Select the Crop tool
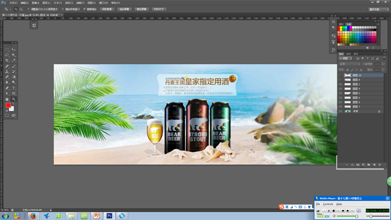This screenshot has width=391, height=220. click(7, 60)
